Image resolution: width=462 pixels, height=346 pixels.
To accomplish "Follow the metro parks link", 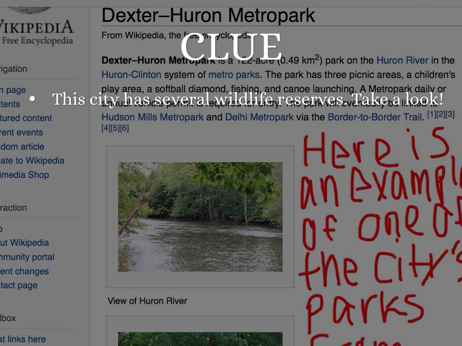I will point(234,75).
